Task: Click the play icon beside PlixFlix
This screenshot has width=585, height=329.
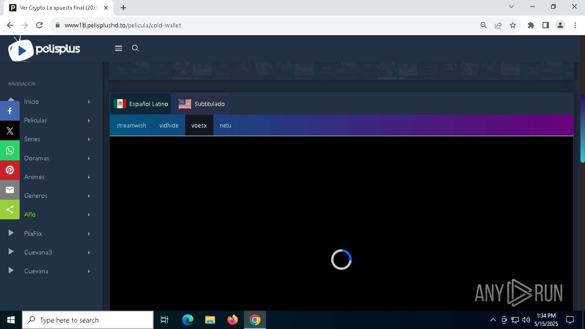Action: (11, 233)
